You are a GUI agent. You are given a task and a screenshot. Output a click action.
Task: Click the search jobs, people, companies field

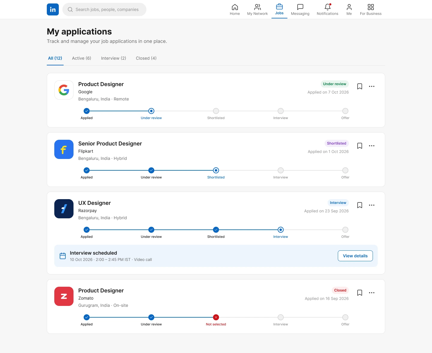click(104, 9)
